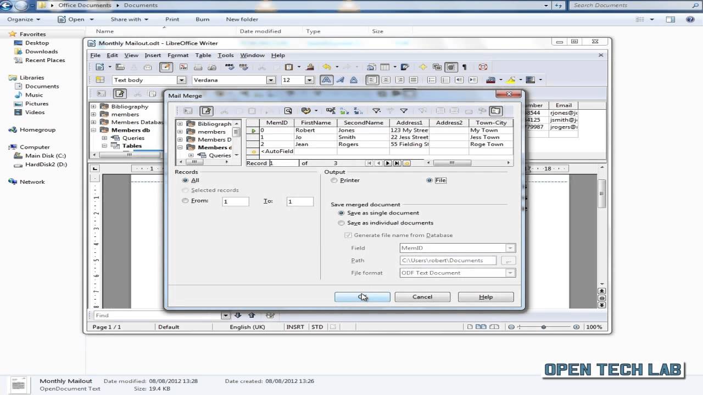The height and width of the screenshot is (395, 703).
Task: Open the File menu in Writer
Action: (x=95, y=55)
